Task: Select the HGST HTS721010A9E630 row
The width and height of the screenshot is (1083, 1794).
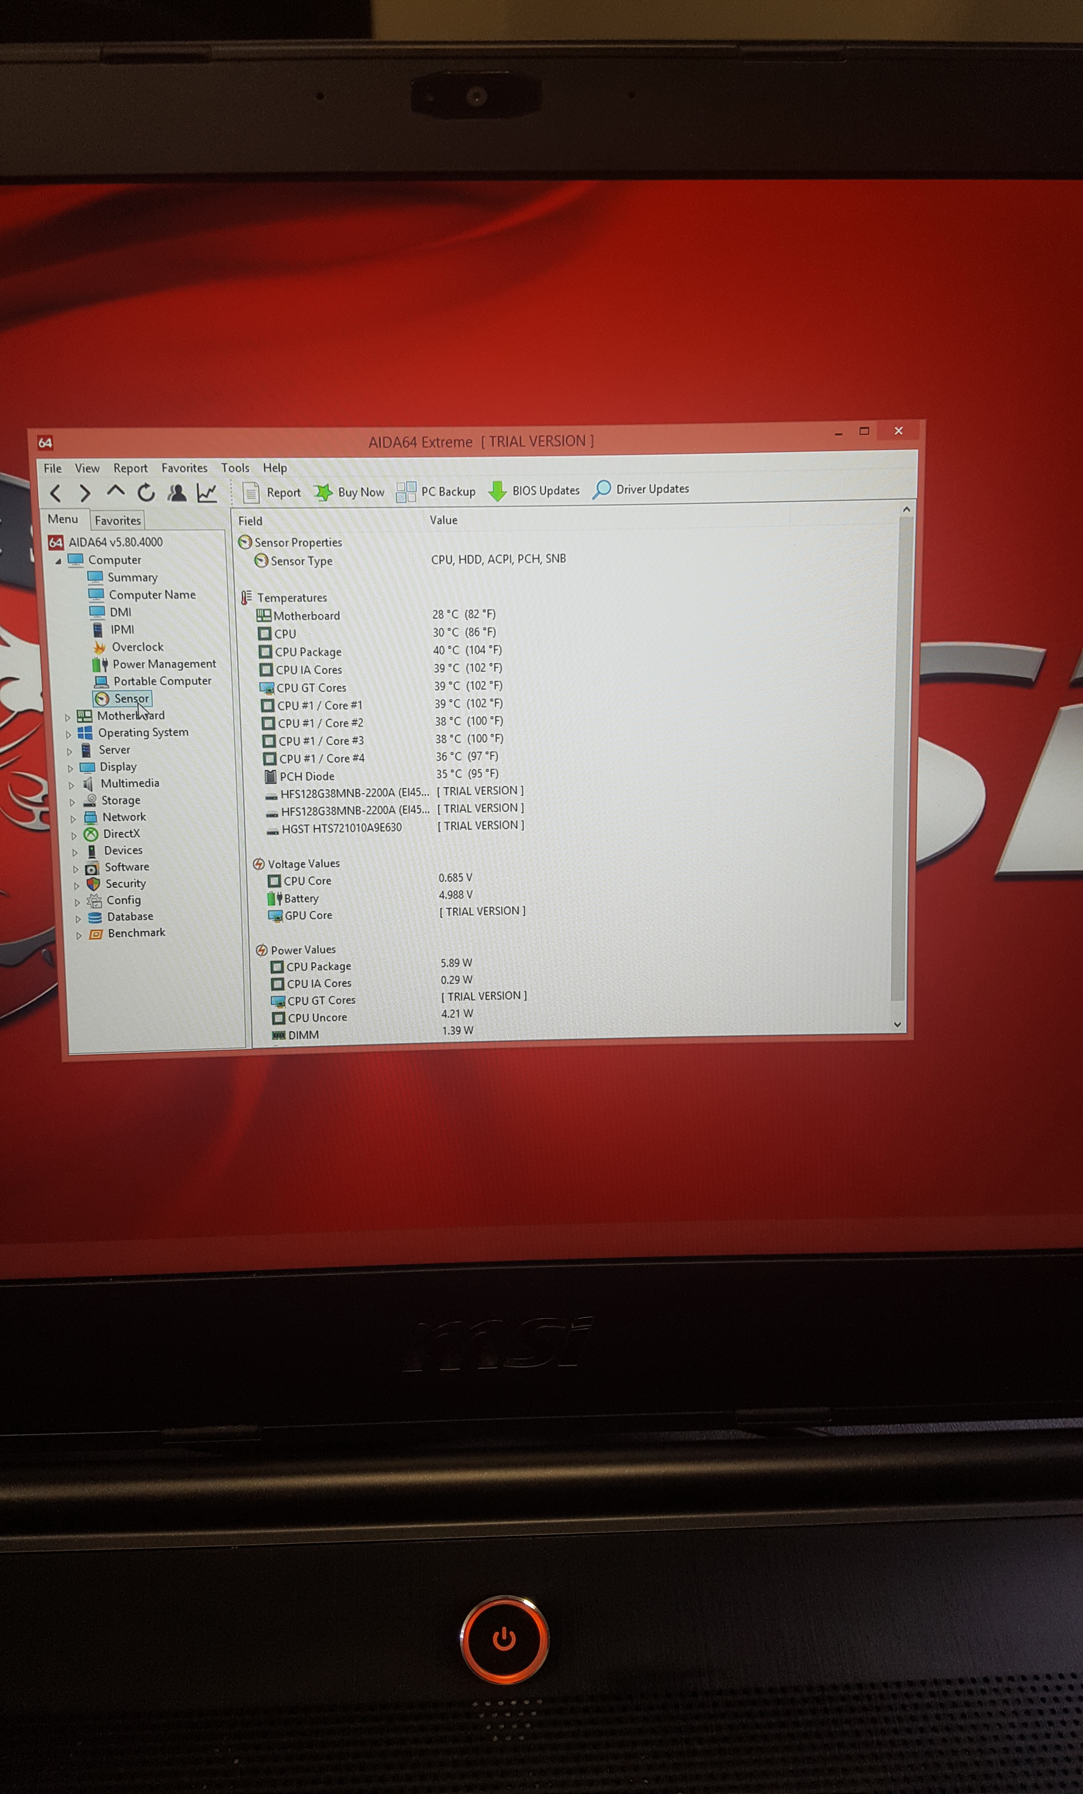Action: 395,828
